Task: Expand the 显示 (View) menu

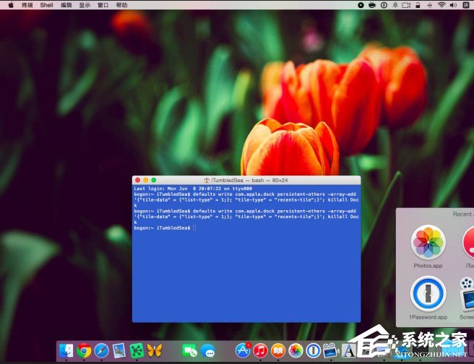Action: click(85, 5)
